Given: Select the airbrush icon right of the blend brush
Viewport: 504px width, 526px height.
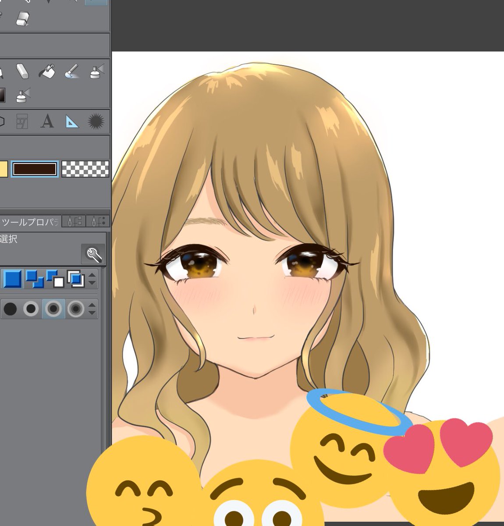Looking at the screenshot, I should pos(97,71).
